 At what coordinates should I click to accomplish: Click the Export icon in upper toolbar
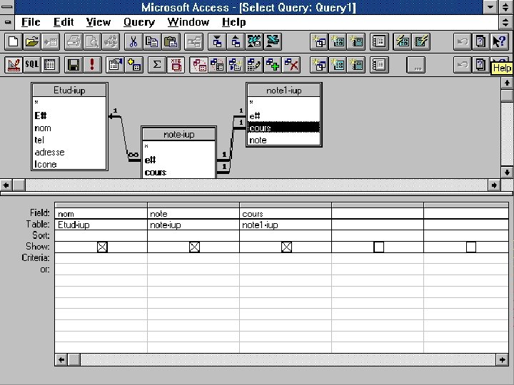[236, 41]
